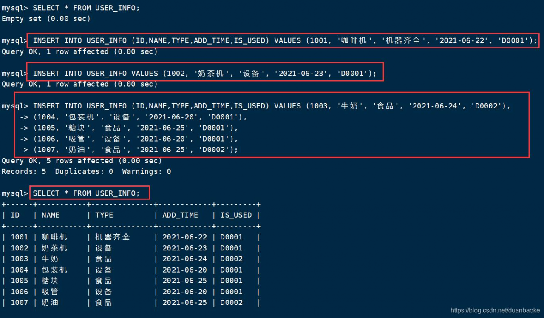Image resolution: width=544 pixels, height=318 pixels.
Task: Click table cell ID 1006
Action: 20,292
